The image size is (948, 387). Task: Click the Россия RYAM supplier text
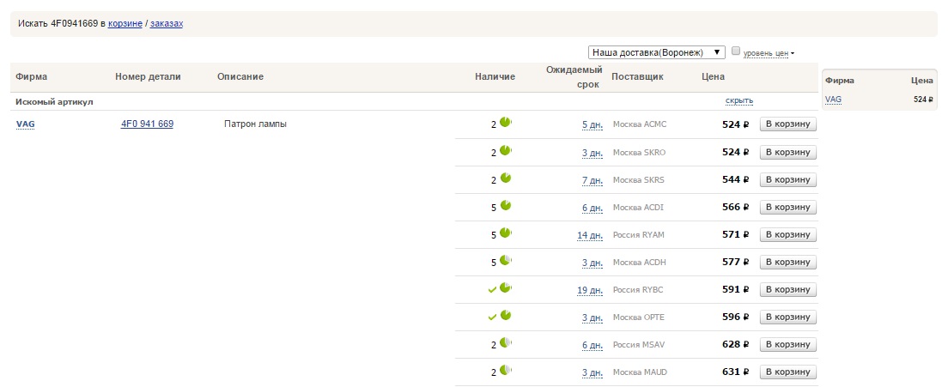coord(639,234)
